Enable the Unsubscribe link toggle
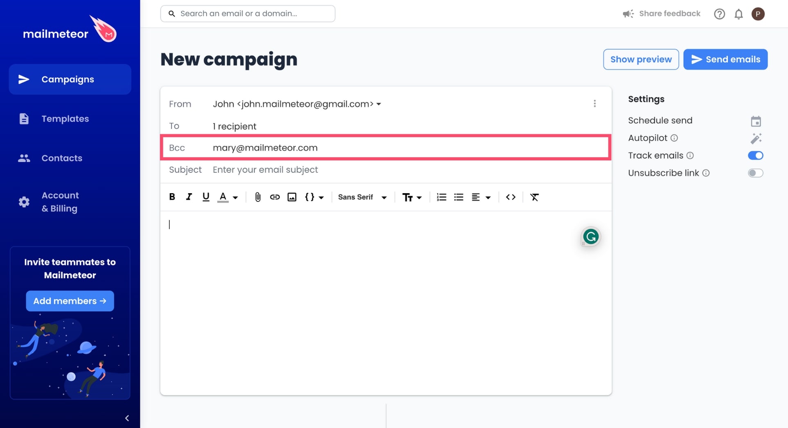The image size is (788, 428). pos(755,173)
